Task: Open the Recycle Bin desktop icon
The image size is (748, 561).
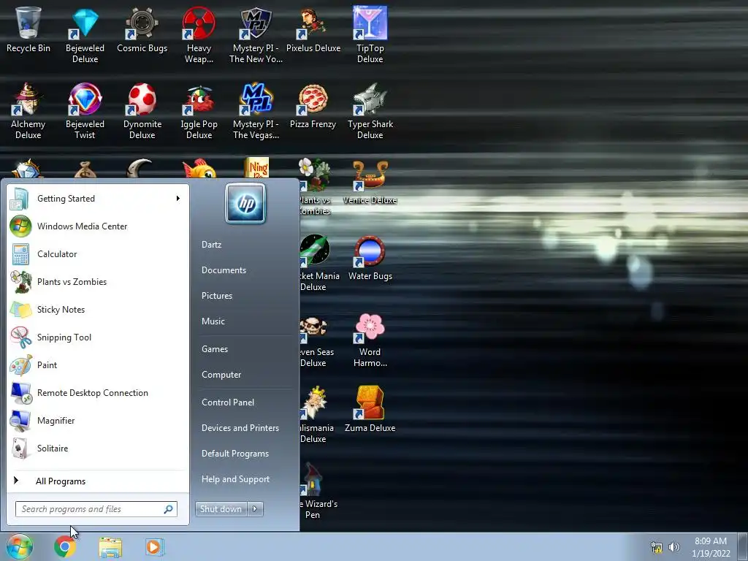Action: point(28,29)
